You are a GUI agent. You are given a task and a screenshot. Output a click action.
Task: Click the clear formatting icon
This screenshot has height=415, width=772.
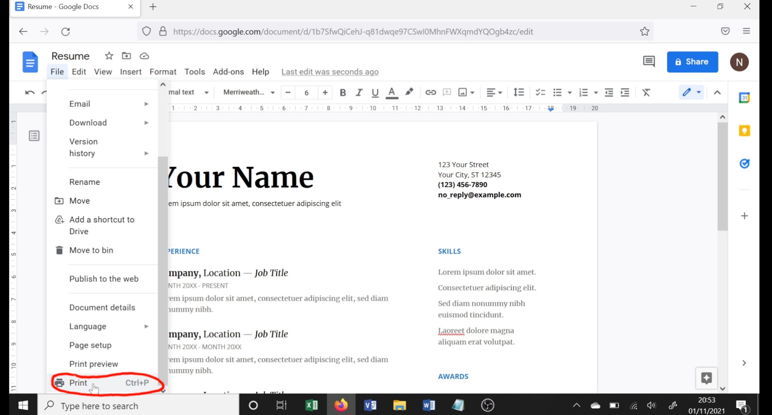click(x=646, y=93)
